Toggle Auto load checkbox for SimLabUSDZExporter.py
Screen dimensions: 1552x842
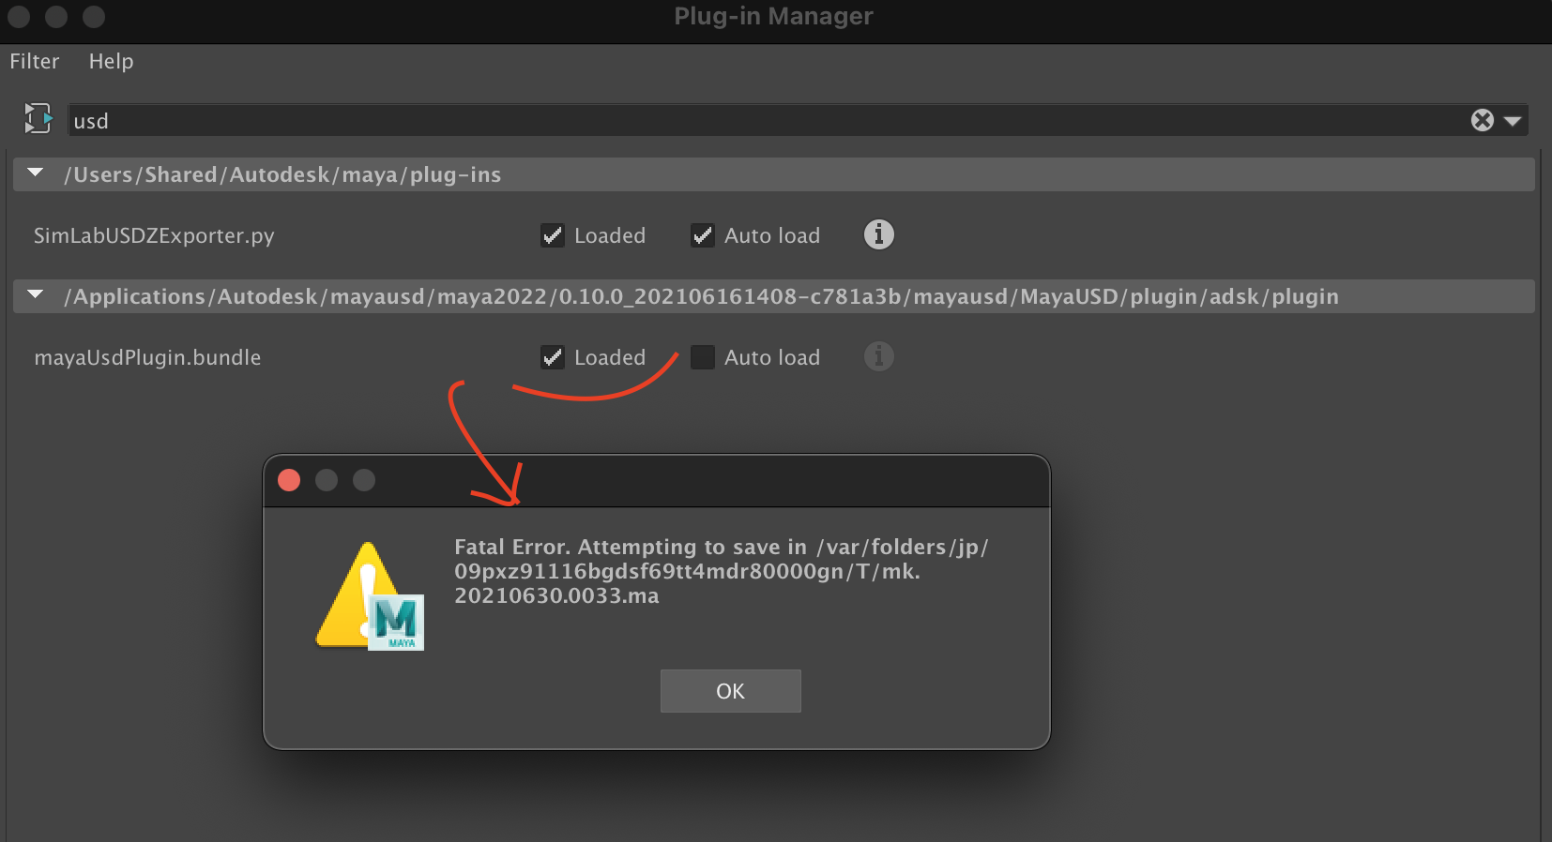click(703, 235)
